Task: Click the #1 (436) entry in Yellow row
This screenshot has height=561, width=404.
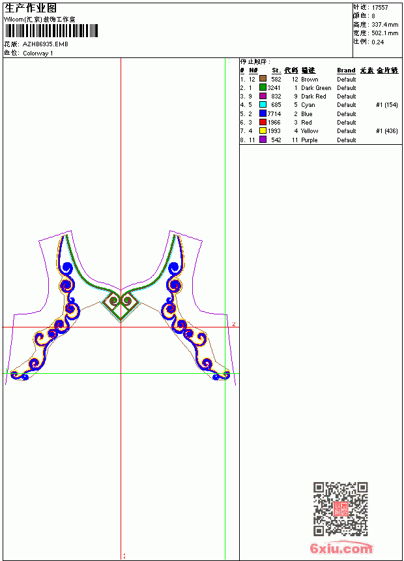Action: pyautogui.click(x=387, y=131)
